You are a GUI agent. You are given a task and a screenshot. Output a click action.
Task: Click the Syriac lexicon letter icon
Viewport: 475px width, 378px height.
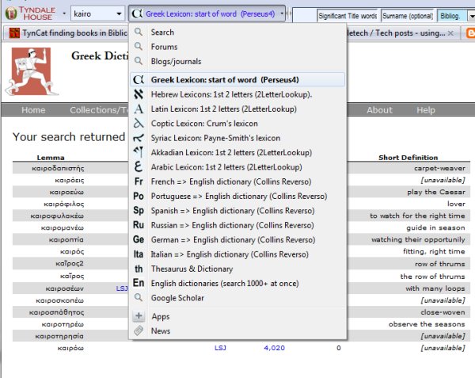click(x=139, y=138)
